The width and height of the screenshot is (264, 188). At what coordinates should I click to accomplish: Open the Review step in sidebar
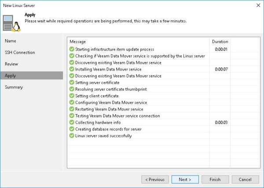tap(11, 64)
